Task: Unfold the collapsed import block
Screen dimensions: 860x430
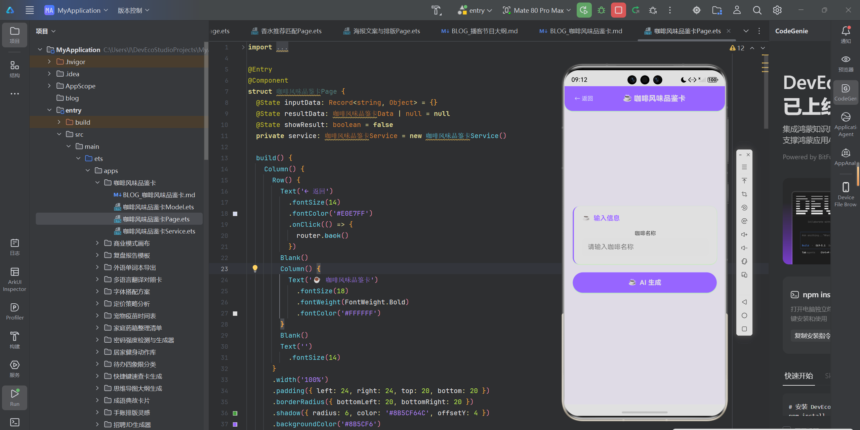Action: coord(243,47)
